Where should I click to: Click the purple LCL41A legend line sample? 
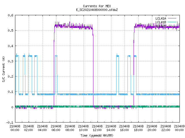[172, 18]
